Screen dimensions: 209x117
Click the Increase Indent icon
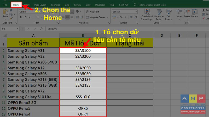[x=82, y=17]
